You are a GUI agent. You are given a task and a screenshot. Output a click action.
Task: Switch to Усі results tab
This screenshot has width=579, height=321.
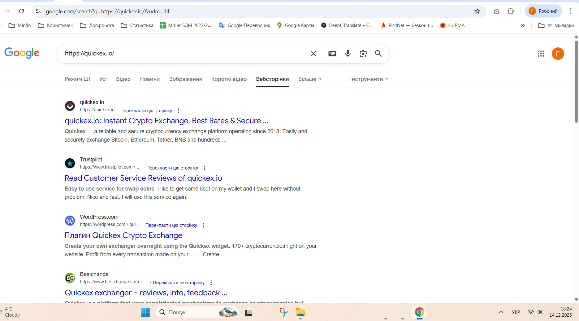pyautogui.click(x=103, y=79)
